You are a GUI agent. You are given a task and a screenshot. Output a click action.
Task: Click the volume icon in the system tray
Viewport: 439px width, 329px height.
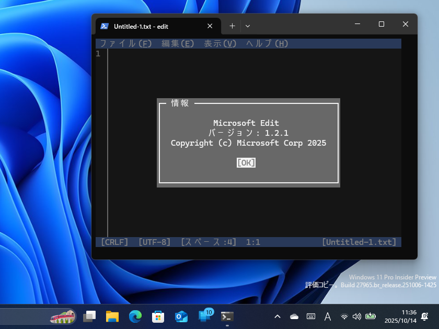[x=357, y=316]
